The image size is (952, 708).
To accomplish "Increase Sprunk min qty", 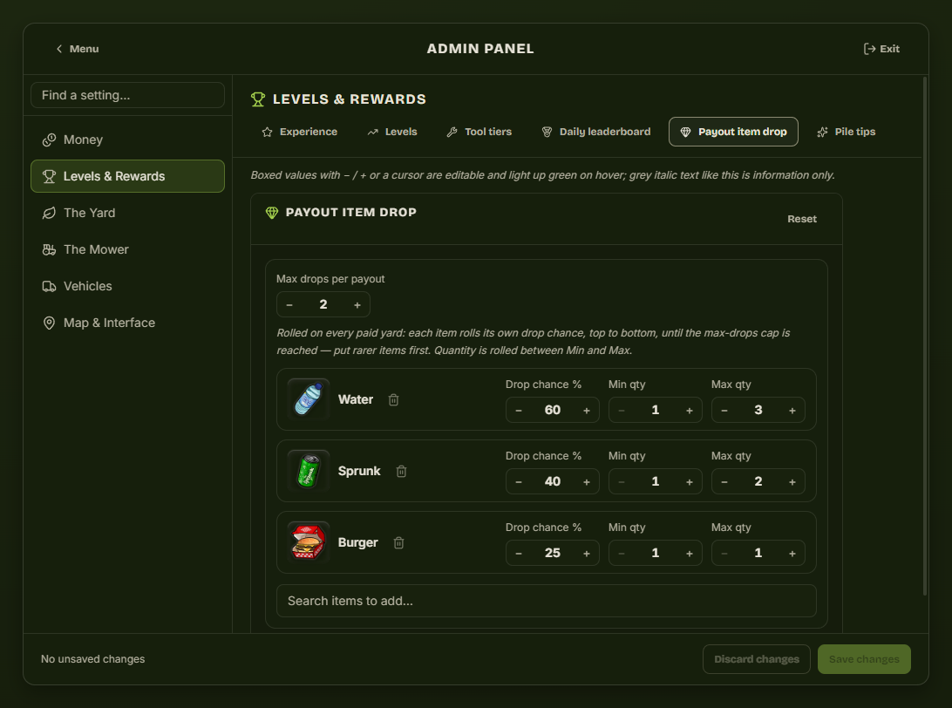I will tap(690, 482).
